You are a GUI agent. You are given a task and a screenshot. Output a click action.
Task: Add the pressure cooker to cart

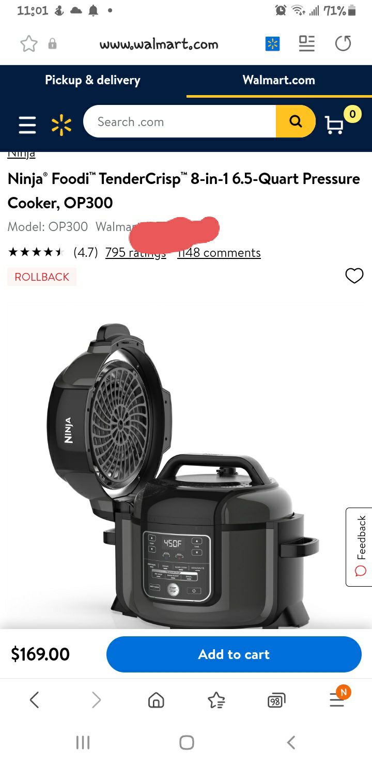click(234, 654)
